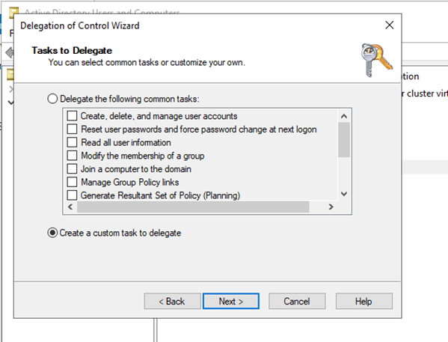Click the horizontal scroll right arrow
The height and width of the screenshot is (342, 448).
[x=331, y=207]
